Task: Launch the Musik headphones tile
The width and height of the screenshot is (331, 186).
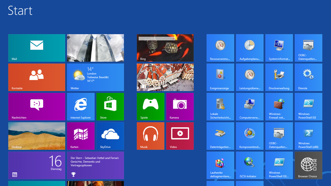Action: coord(151,136)
